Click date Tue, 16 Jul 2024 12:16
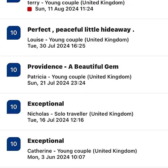The image size is (168, 168). (x=56, y=120)
